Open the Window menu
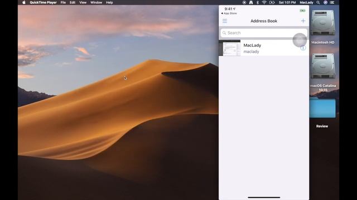The width and height of the screenshot is (357, 200). (96, 2)
